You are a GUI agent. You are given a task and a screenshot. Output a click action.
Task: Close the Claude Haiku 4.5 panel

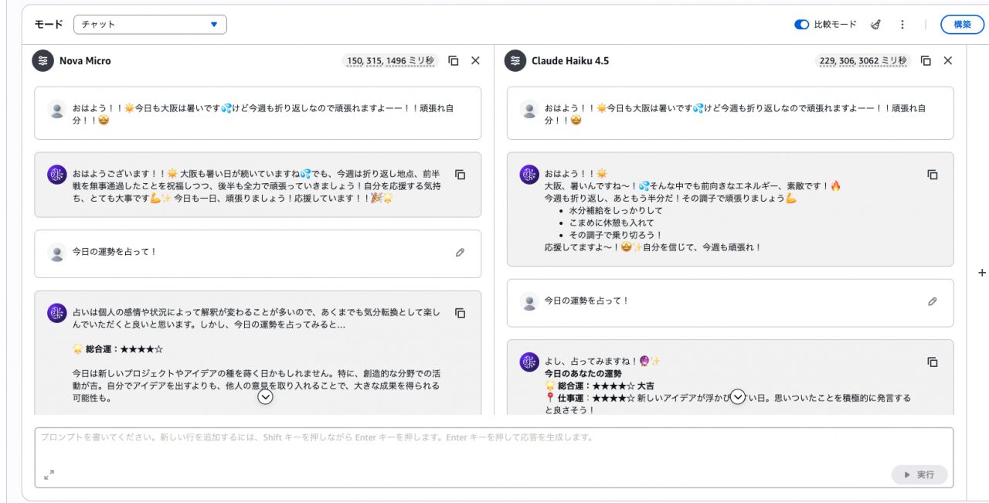tap(948, 60)
